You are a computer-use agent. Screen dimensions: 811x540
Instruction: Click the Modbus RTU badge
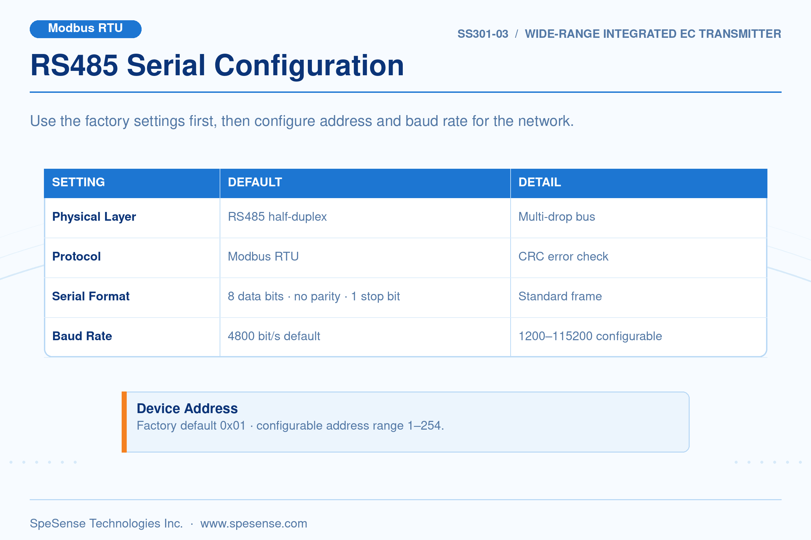[85, 29]
